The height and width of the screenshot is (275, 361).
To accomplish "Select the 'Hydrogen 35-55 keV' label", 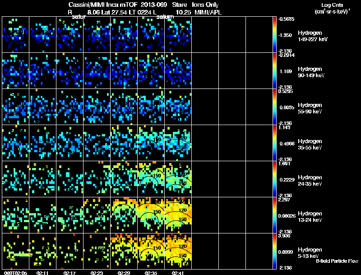I will click(310, 144).
